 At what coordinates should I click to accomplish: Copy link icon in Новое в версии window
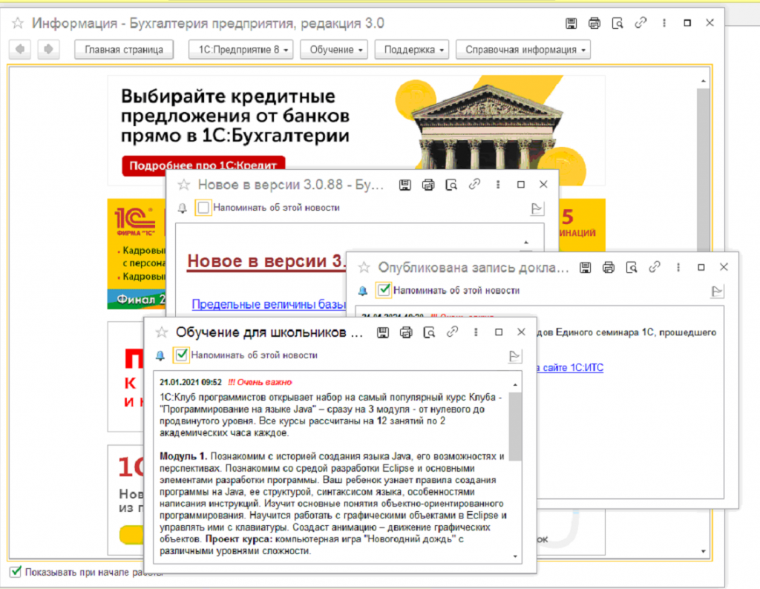(x=475, y=185)
